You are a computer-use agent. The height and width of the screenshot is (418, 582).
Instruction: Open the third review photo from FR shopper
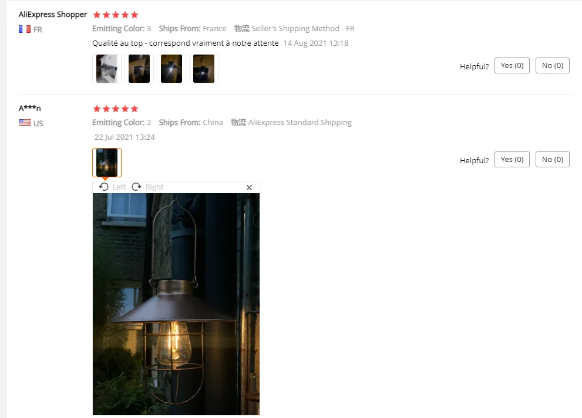click(171, 69)
